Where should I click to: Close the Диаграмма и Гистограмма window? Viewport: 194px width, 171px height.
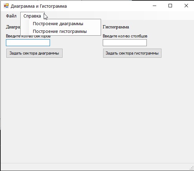tap(186, 6)
